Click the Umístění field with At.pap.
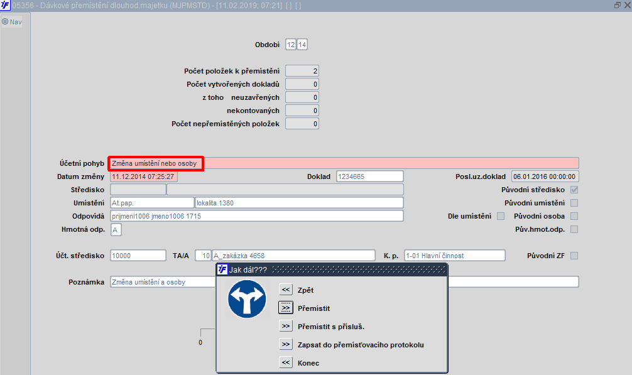 (152, 203)
